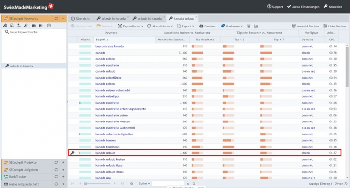
Task: Click the second folder icon in sidebar toolbar
Action: pyautogui.click(x=40, y=26)
